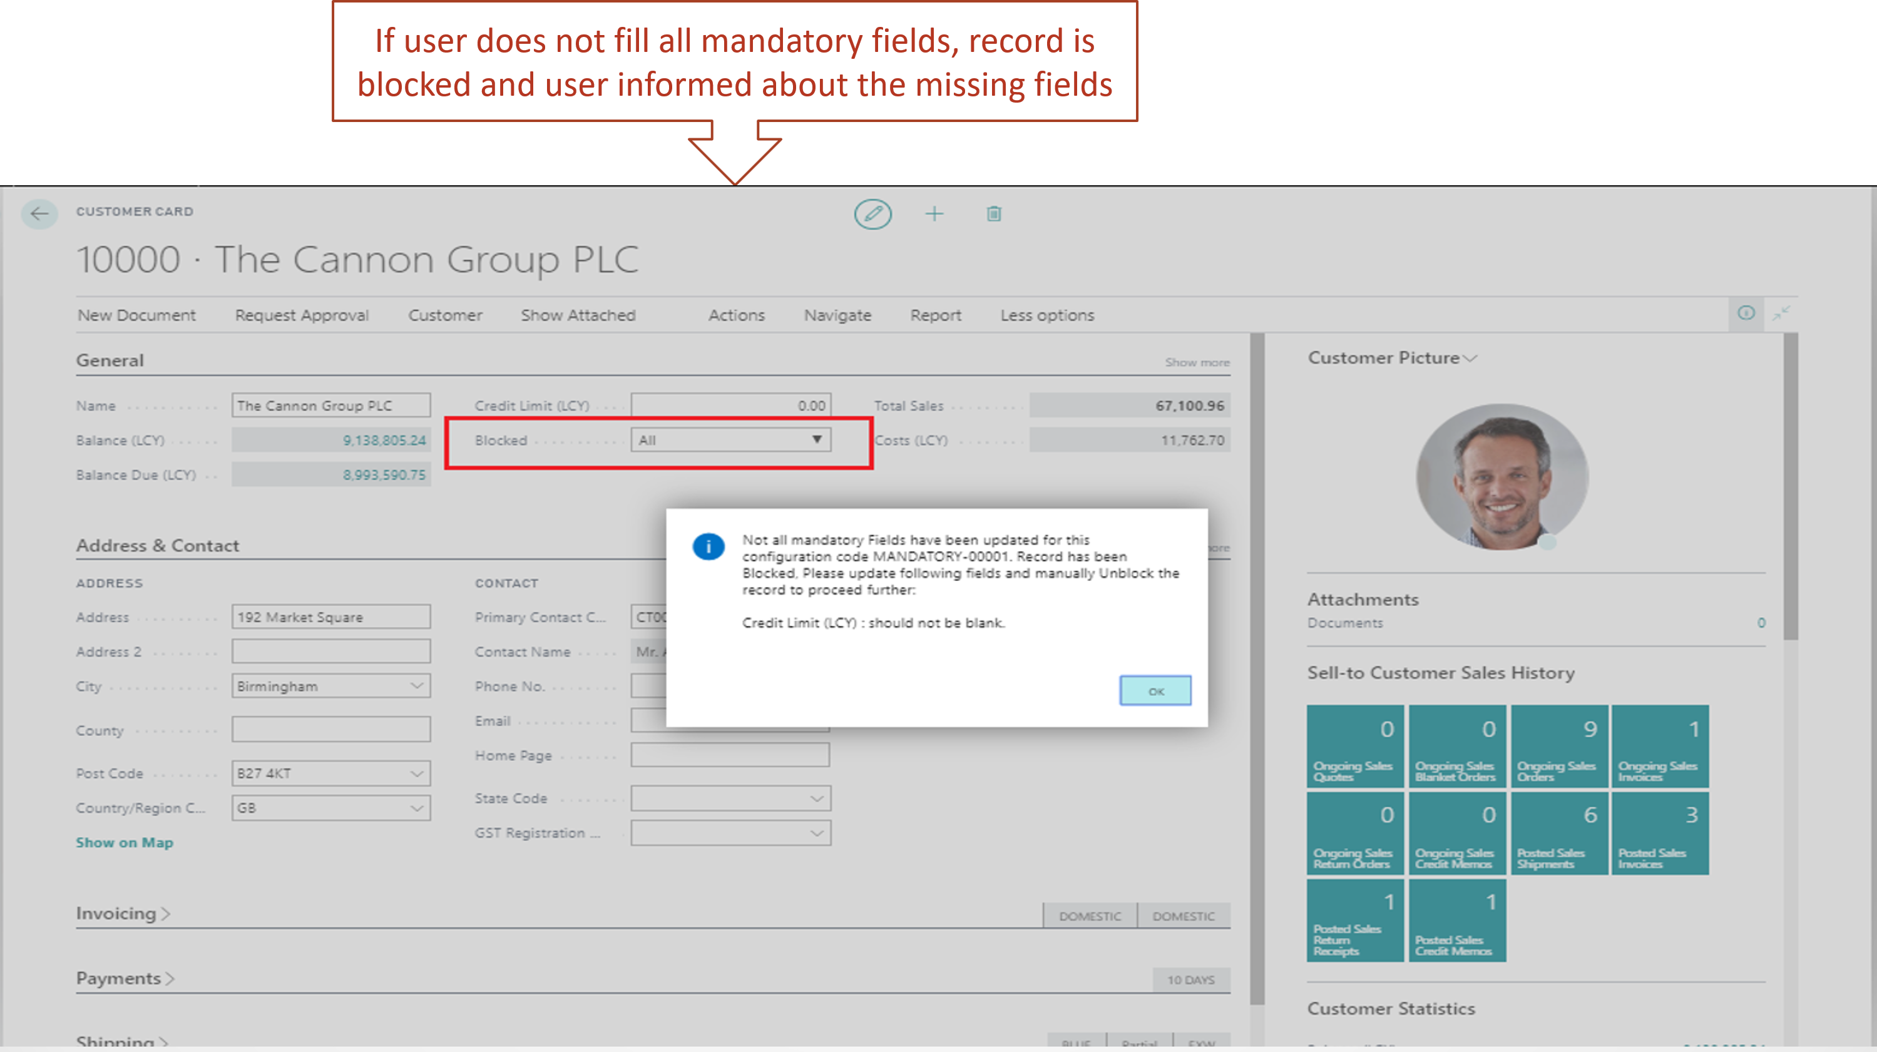Open the Posted Sales Shipments tile
This screenshot has height=1052, width=1877.
click(1558, 834)
